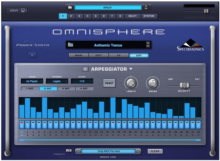Toggle arpeggiator step 1 button
Image resolution: width=220 pixels, height=161 pixels.
[x=22, y=125]
